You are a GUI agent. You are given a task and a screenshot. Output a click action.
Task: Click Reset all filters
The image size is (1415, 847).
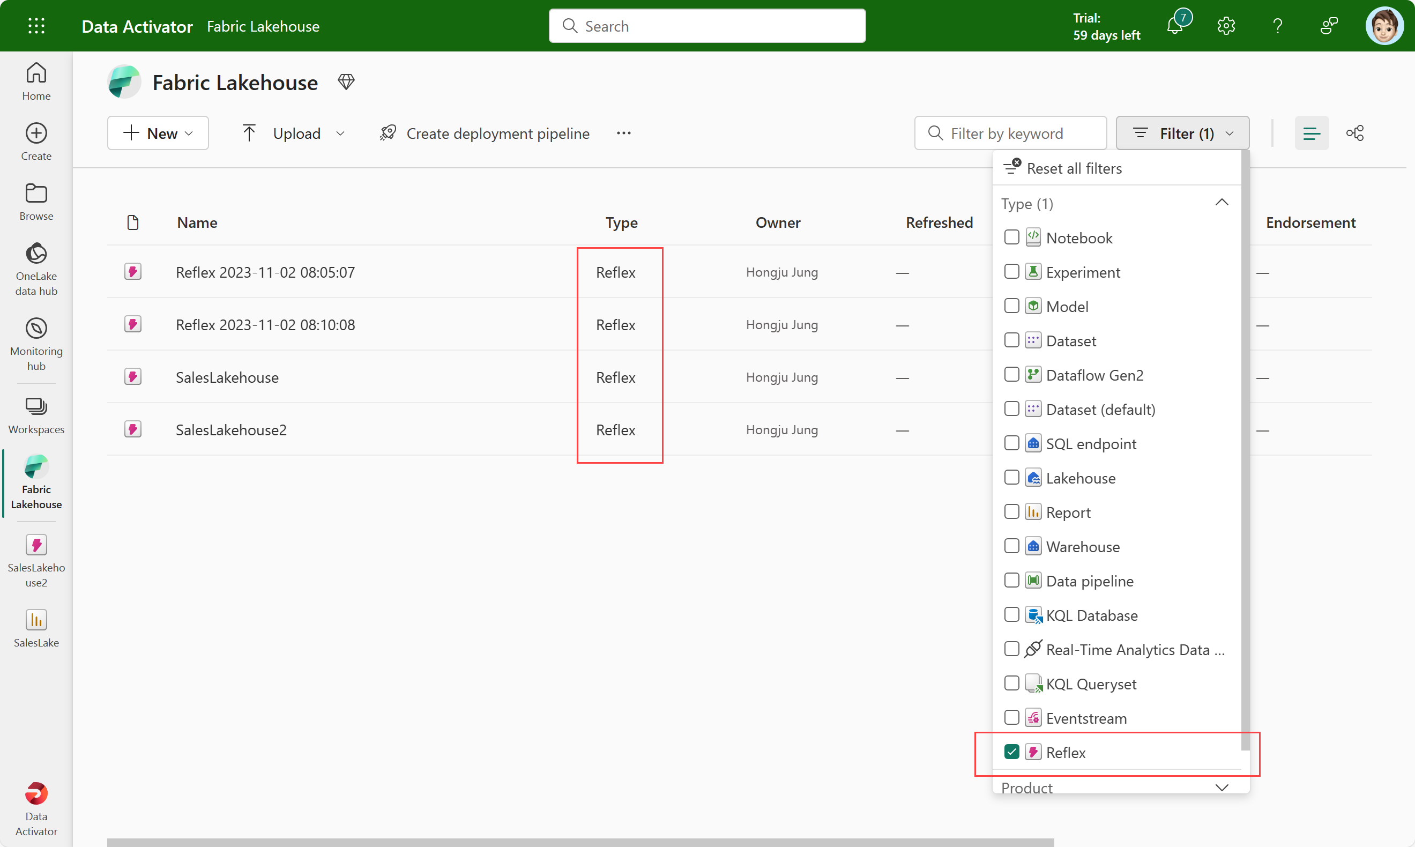pyautogui.click(x=1062, y=168)
